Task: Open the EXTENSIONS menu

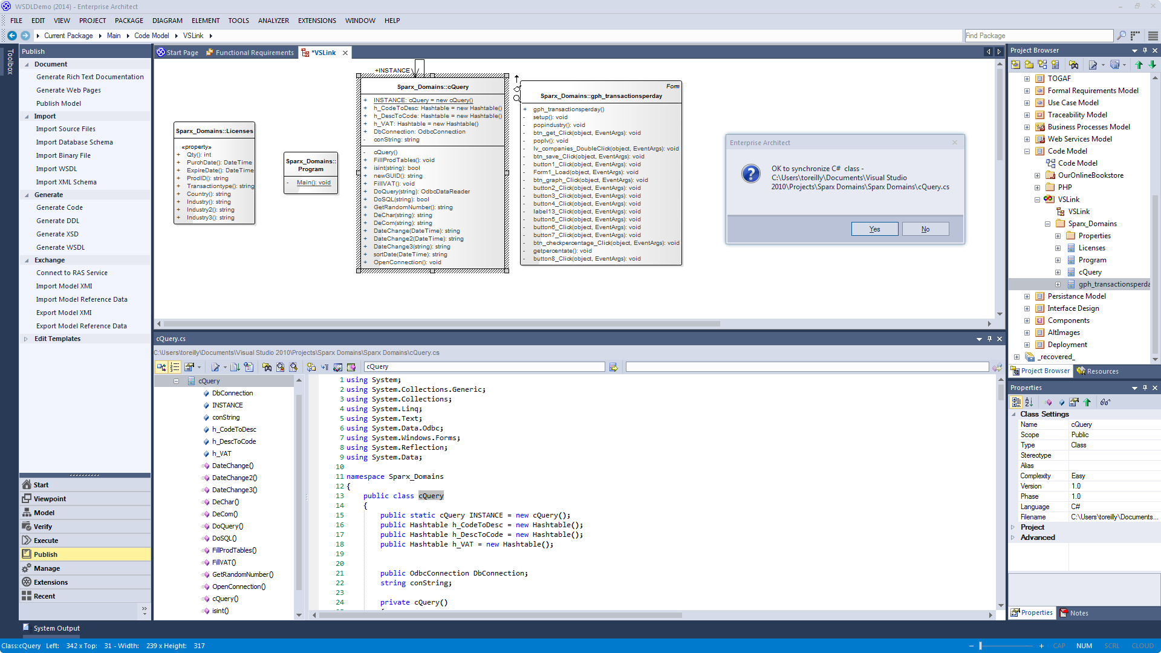Action: 317,21
